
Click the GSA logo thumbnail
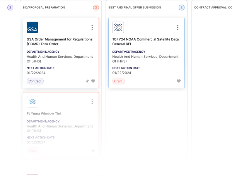tap(32, 27)
